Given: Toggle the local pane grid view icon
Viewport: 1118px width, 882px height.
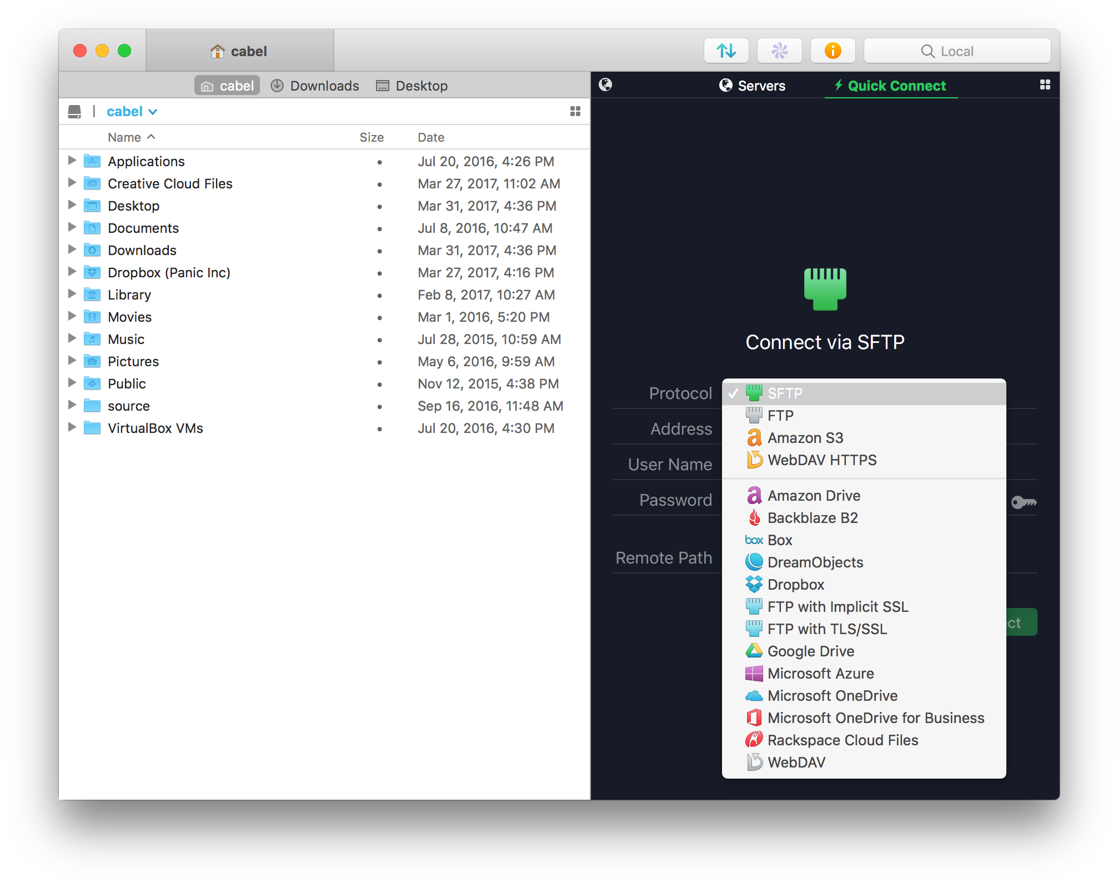Looking at the screenshot, I should [x=575, y=111].
